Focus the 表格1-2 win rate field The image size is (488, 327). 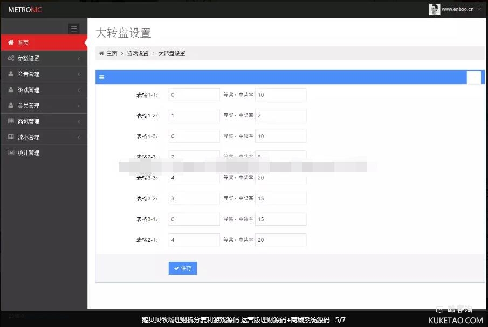click(x=281, y=116)
